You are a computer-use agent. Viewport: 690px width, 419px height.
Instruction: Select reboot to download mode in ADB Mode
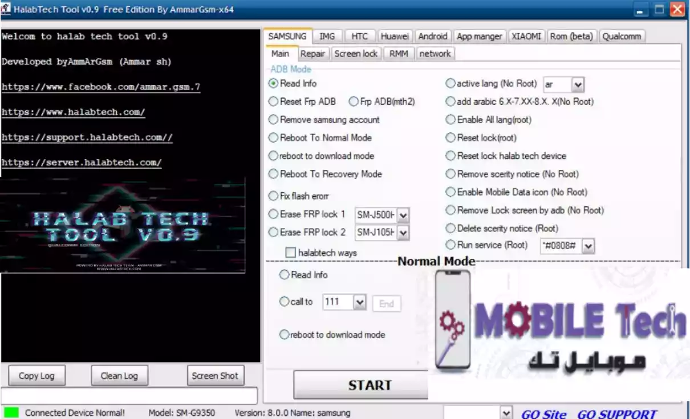click(322, 156)
